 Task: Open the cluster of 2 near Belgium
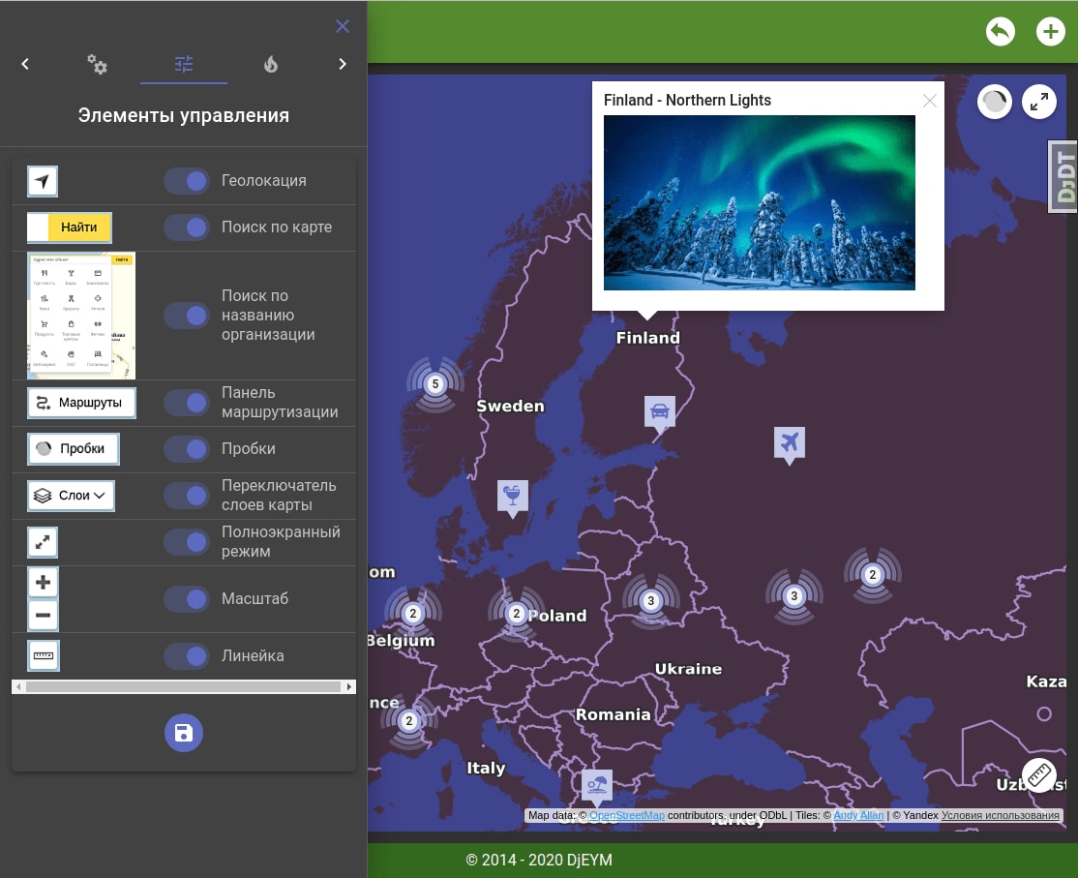(412, 614)
